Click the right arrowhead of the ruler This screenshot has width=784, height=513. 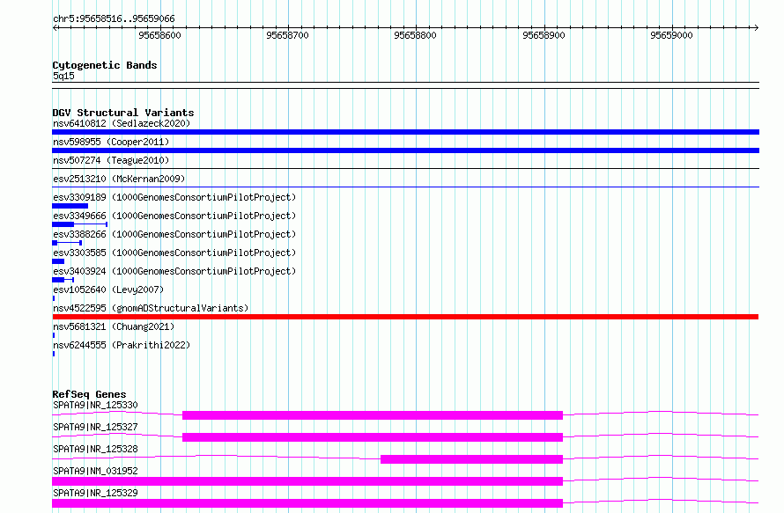[756, 27]
